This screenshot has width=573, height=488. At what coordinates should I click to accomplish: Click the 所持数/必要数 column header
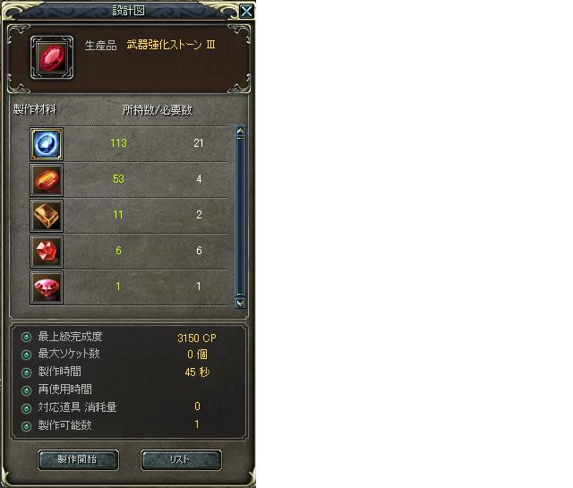pyautogui.click(x=158, y=109)
